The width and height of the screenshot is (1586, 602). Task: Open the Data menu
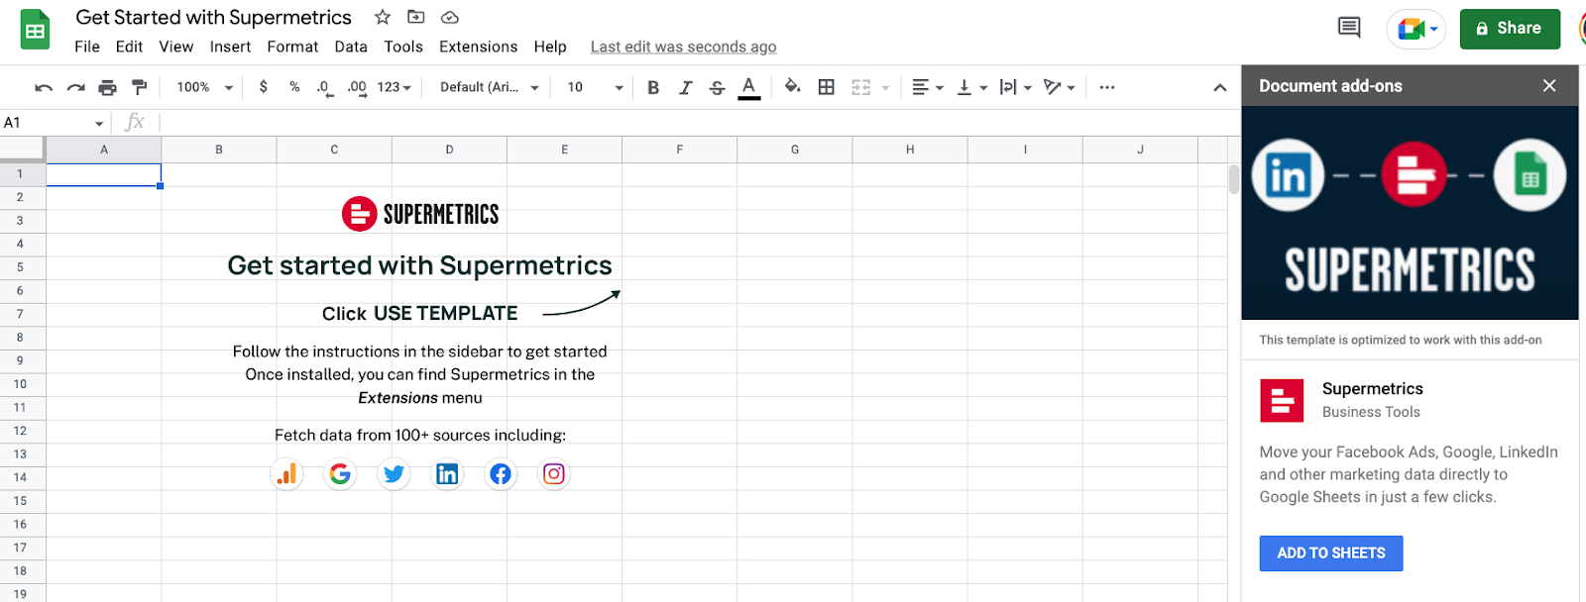point(351,47)
